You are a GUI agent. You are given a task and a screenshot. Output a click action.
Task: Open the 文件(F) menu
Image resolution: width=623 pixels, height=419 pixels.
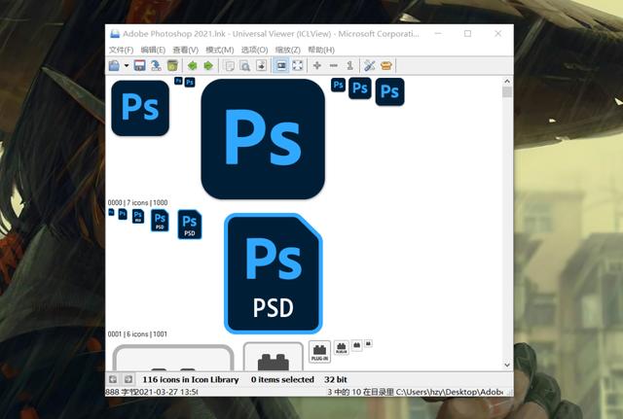pos(121,50)
